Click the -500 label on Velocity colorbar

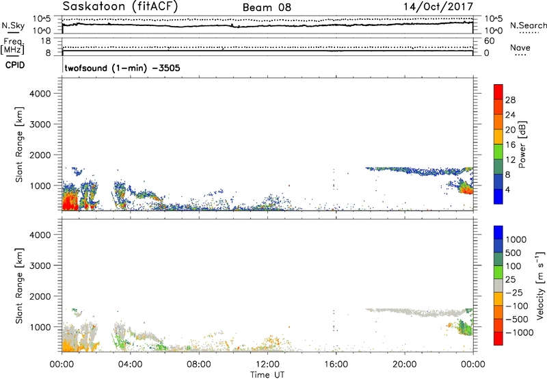(517, 319)
